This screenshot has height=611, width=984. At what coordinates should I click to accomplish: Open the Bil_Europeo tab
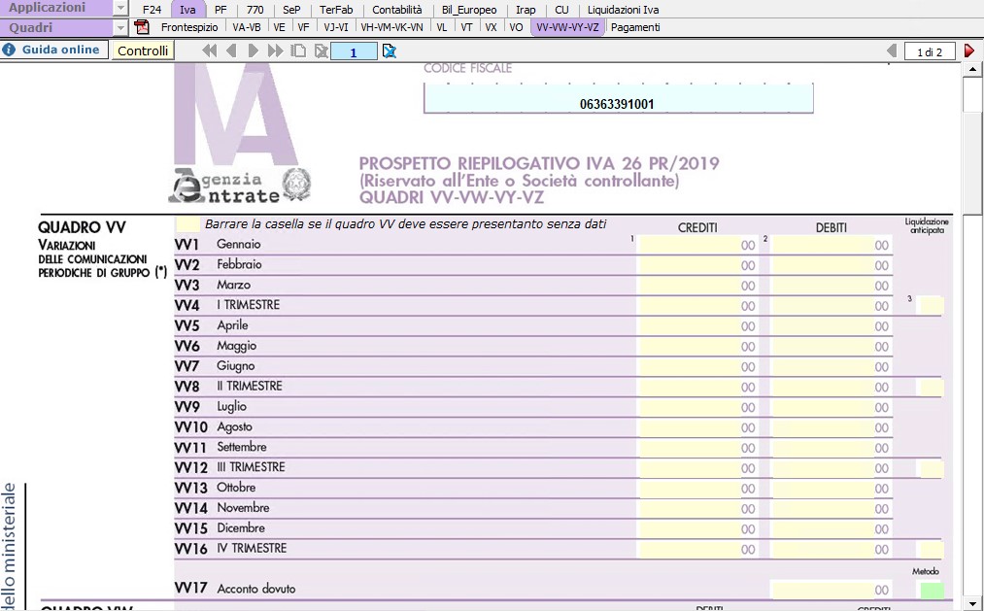click(x=469, y=10)
